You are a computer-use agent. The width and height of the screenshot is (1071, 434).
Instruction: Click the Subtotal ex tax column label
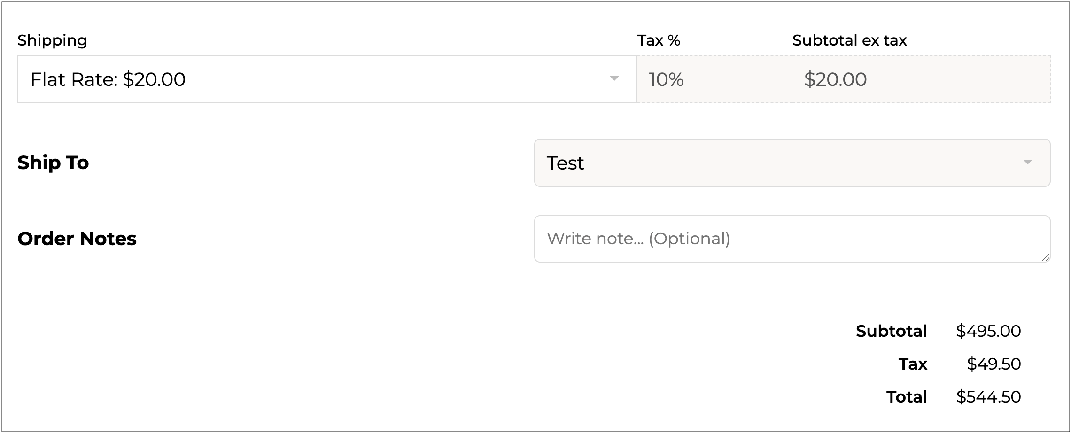[x=849, y=40]
